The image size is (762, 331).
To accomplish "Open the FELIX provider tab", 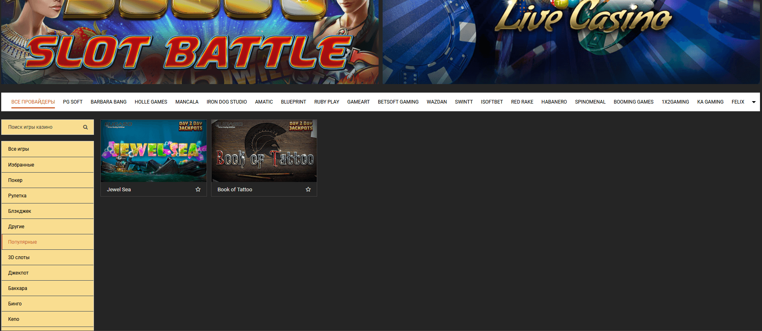I will [738, 102].
